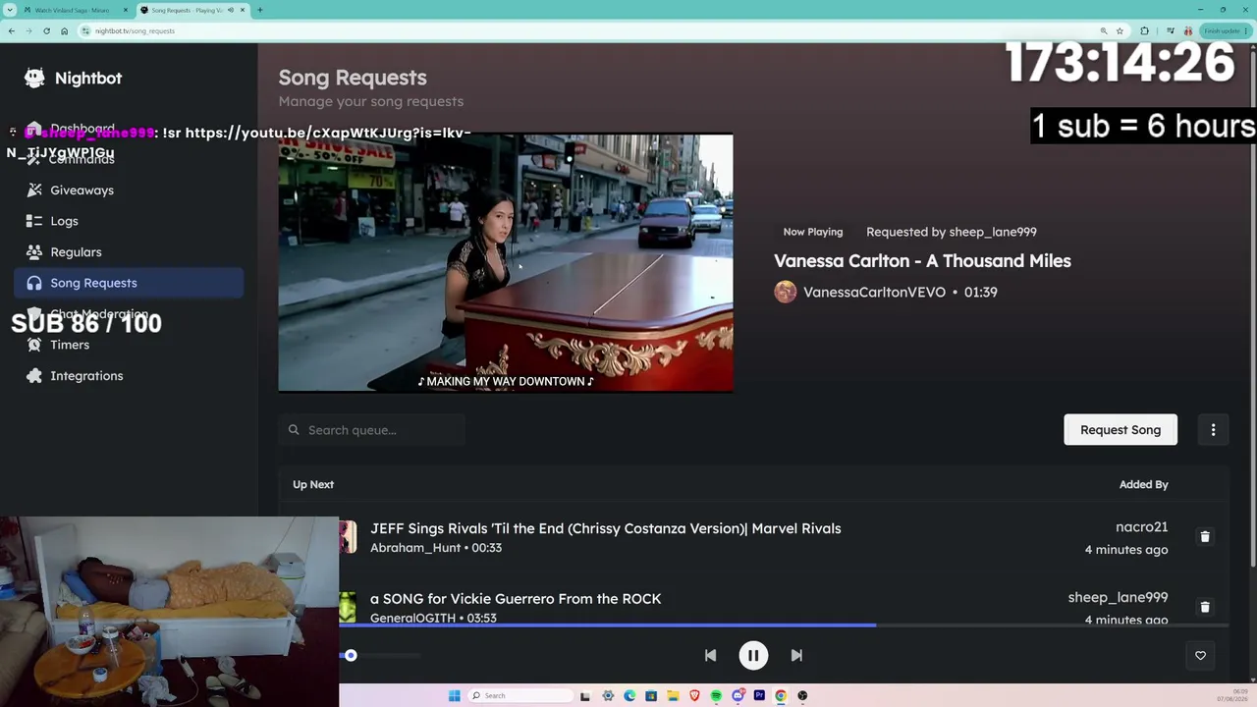This screenshot has width=1257, height=707.
Task: Open OBS Studio from the taskbar
Action: [802, 696]
